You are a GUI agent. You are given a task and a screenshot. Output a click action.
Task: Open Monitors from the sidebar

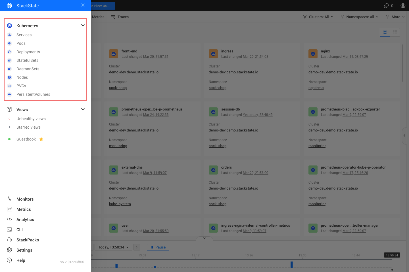point(25,199)
